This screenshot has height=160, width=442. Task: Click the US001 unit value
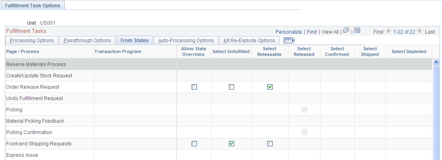[48, 23]
